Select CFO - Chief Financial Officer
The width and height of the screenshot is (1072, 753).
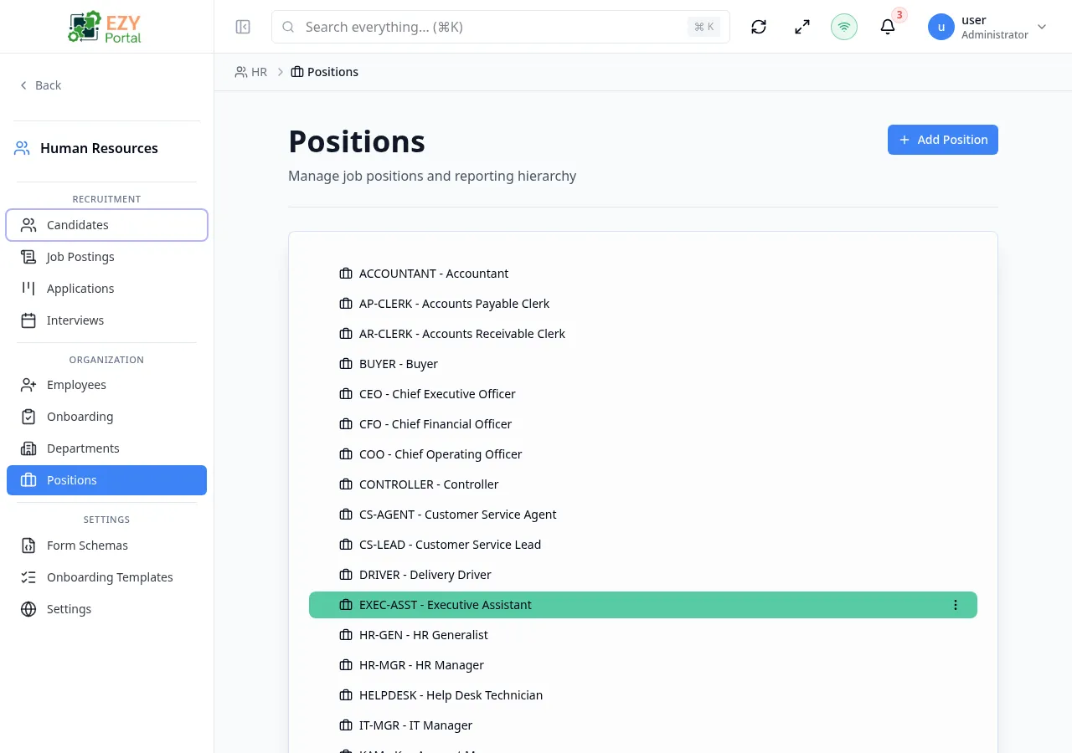coord(643,424)
